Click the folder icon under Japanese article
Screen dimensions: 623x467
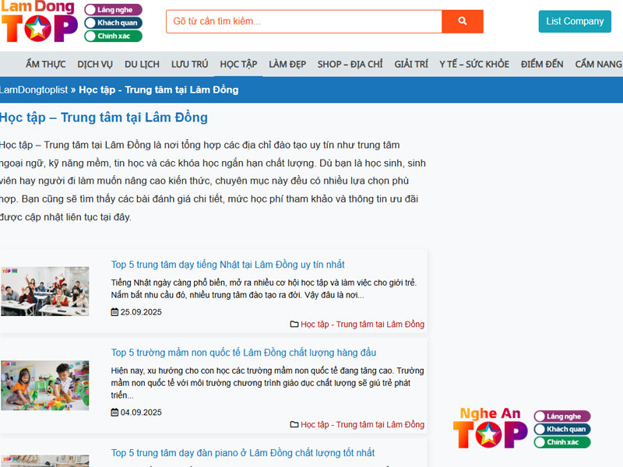(294, 325)
